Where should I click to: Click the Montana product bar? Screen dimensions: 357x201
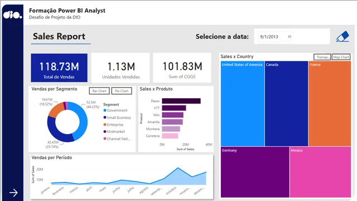171,129
